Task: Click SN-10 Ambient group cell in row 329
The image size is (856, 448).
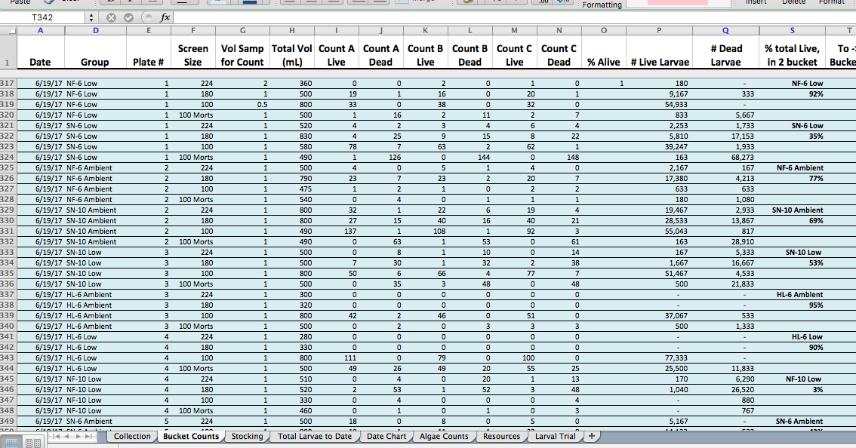Action: 96,210
